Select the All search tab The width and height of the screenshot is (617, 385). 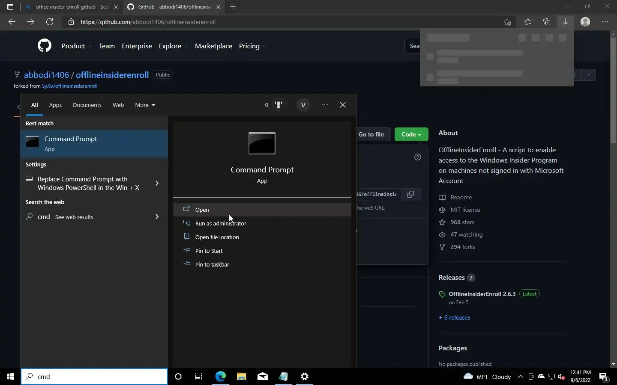click(x=34, y=105)
